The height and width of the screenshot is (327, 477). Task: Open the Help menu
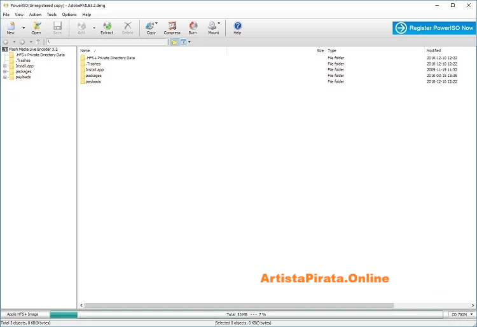[86, 14]
